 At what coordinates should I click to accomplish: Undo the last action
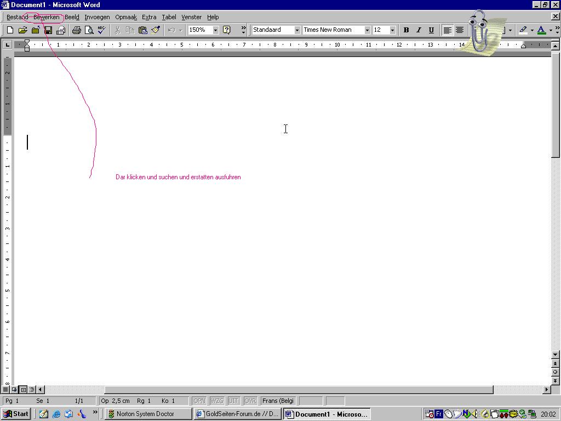coord(171,30)
